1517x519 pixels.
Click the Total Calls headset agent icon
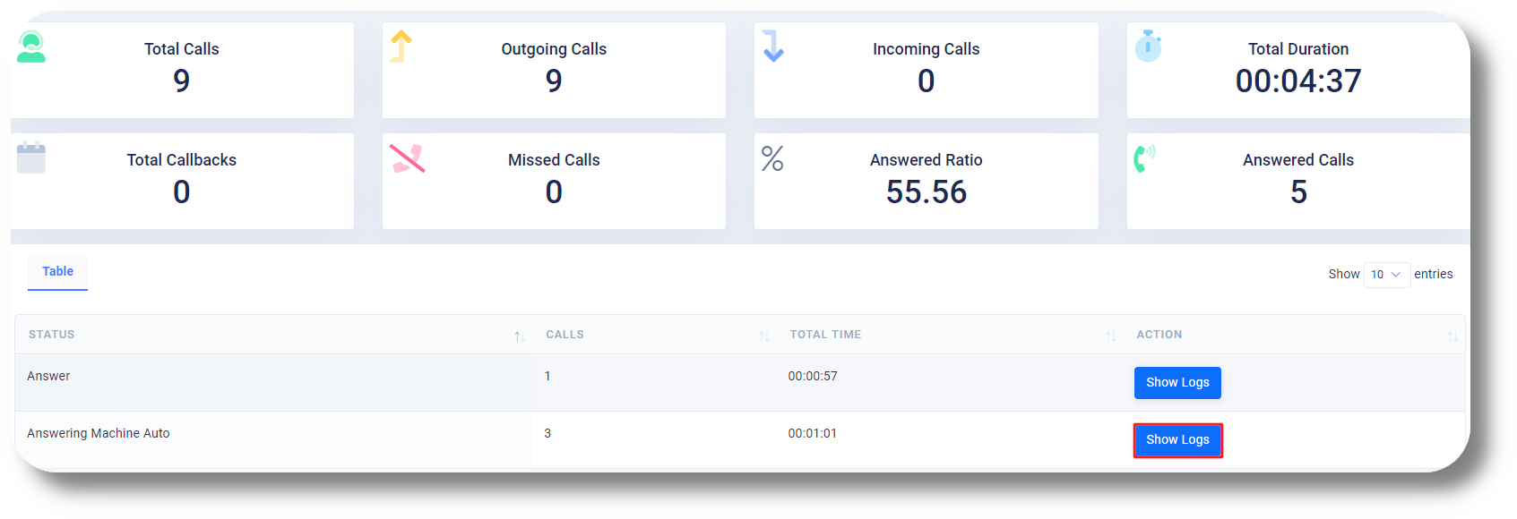click(x=31, y=47)
